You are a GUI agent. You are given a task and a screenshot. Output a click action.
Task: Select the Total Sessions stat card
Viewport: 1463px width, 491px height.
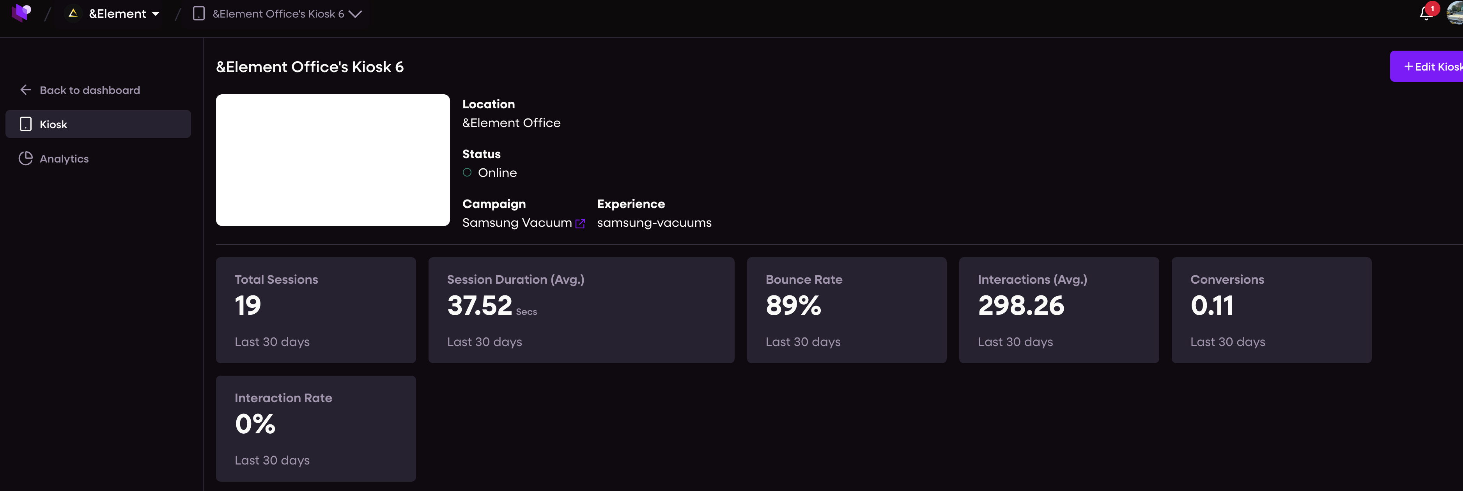[x=316, y=310]
